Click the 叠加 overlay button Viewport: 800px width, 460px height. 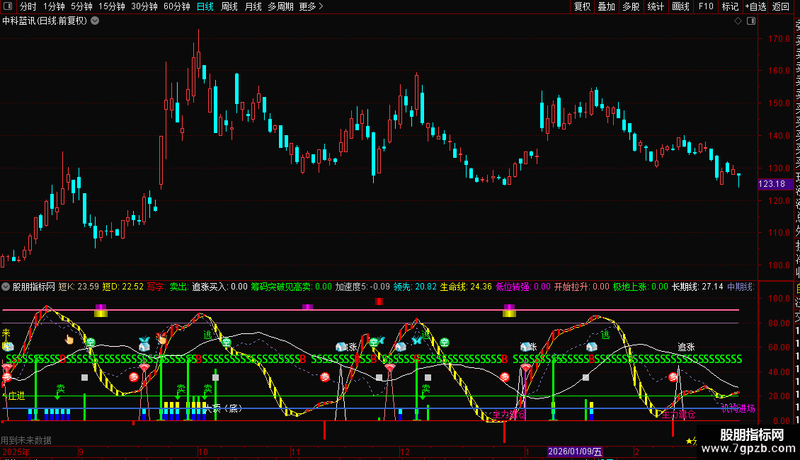pyautogui.click(x=606, y=6)
